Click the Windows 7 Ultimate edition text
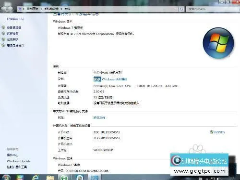240x180 pixels. 70,28
